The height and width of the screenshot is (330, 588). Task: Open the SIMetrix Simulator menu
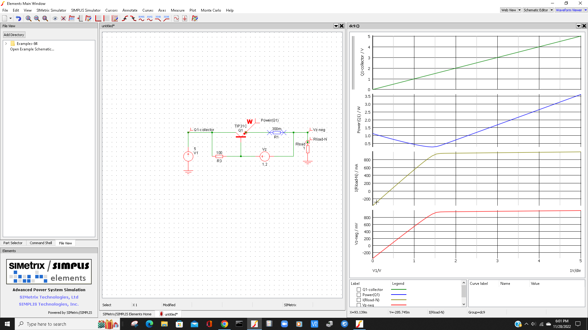coord(51,10)
